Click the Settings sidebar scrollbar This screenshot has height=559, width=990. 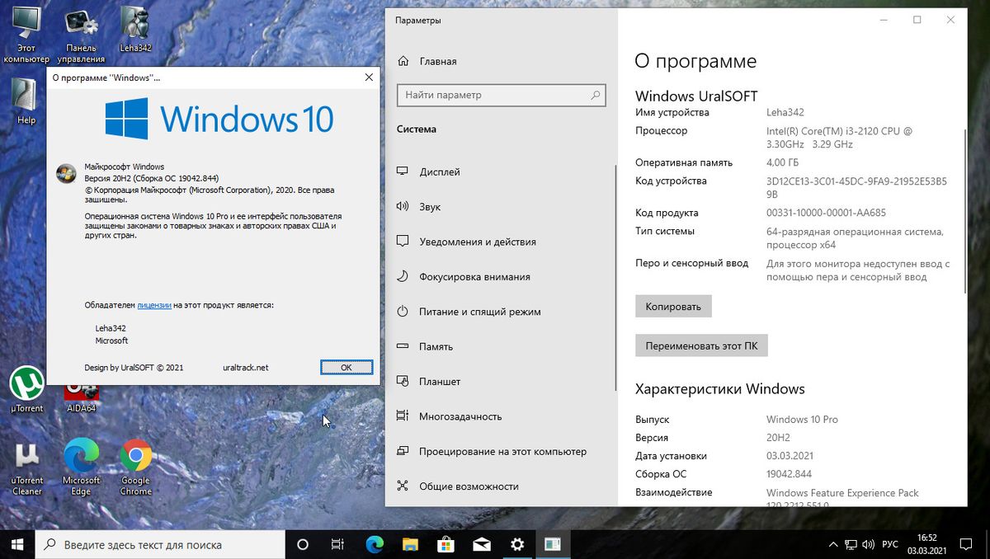[x=615, y=276]
